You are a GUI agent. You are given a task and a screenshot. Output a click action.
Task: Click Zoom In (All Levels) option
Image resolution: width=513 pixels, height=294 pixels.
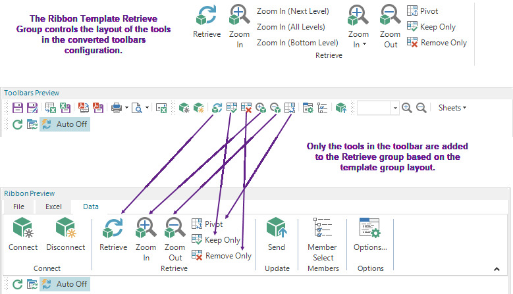click(x=291, y=27)
